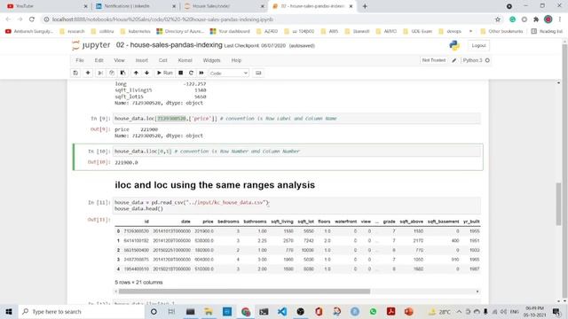Screen dimensions: 568x319
Task: Move the selected cell down
Action: 146,73
